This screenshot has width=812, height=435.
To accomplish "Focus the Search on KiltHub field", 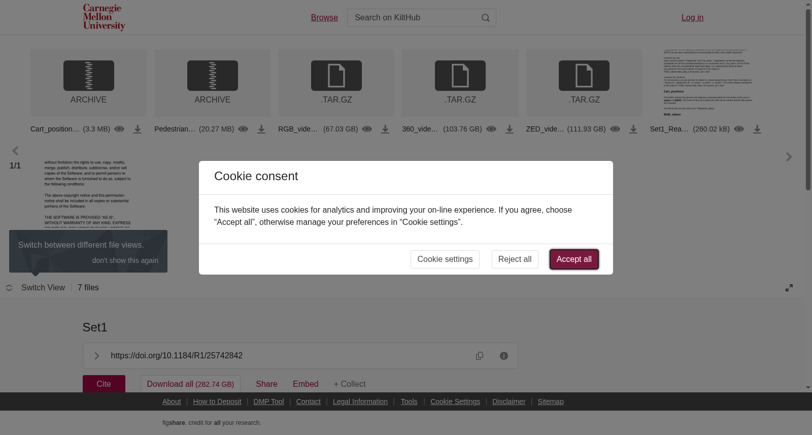I will (x=421, y=18).
